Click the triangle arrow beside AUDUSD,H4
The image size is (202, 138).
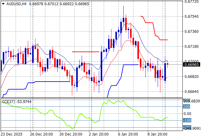(3, 3)
